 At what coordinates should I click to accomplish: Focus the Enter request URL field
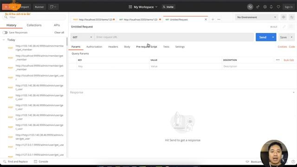click(174, 37)
